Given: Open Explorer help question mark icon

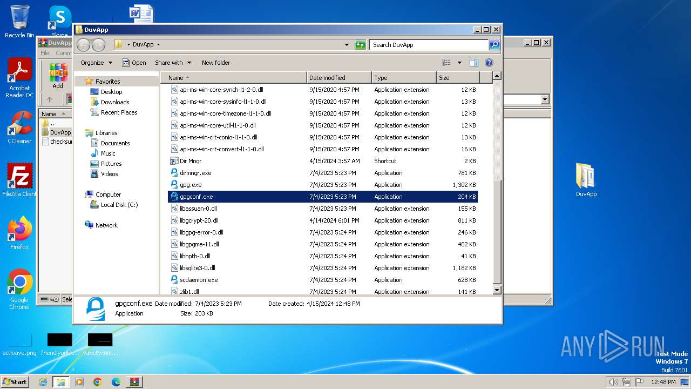Looking at the screenshot, I should click(x=489, y=63).
